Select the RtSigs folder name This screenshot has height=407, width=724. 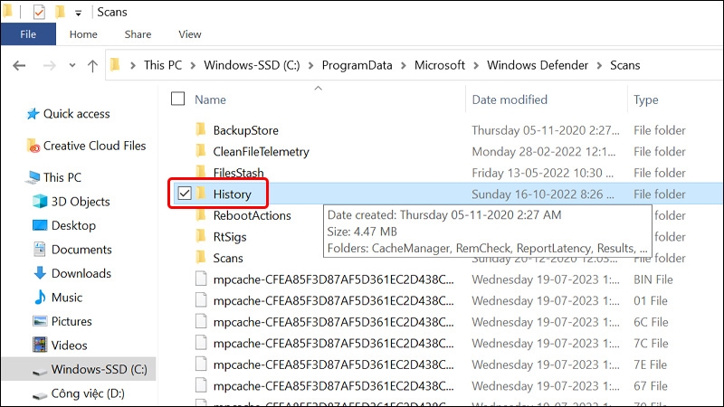coord(230,237)
